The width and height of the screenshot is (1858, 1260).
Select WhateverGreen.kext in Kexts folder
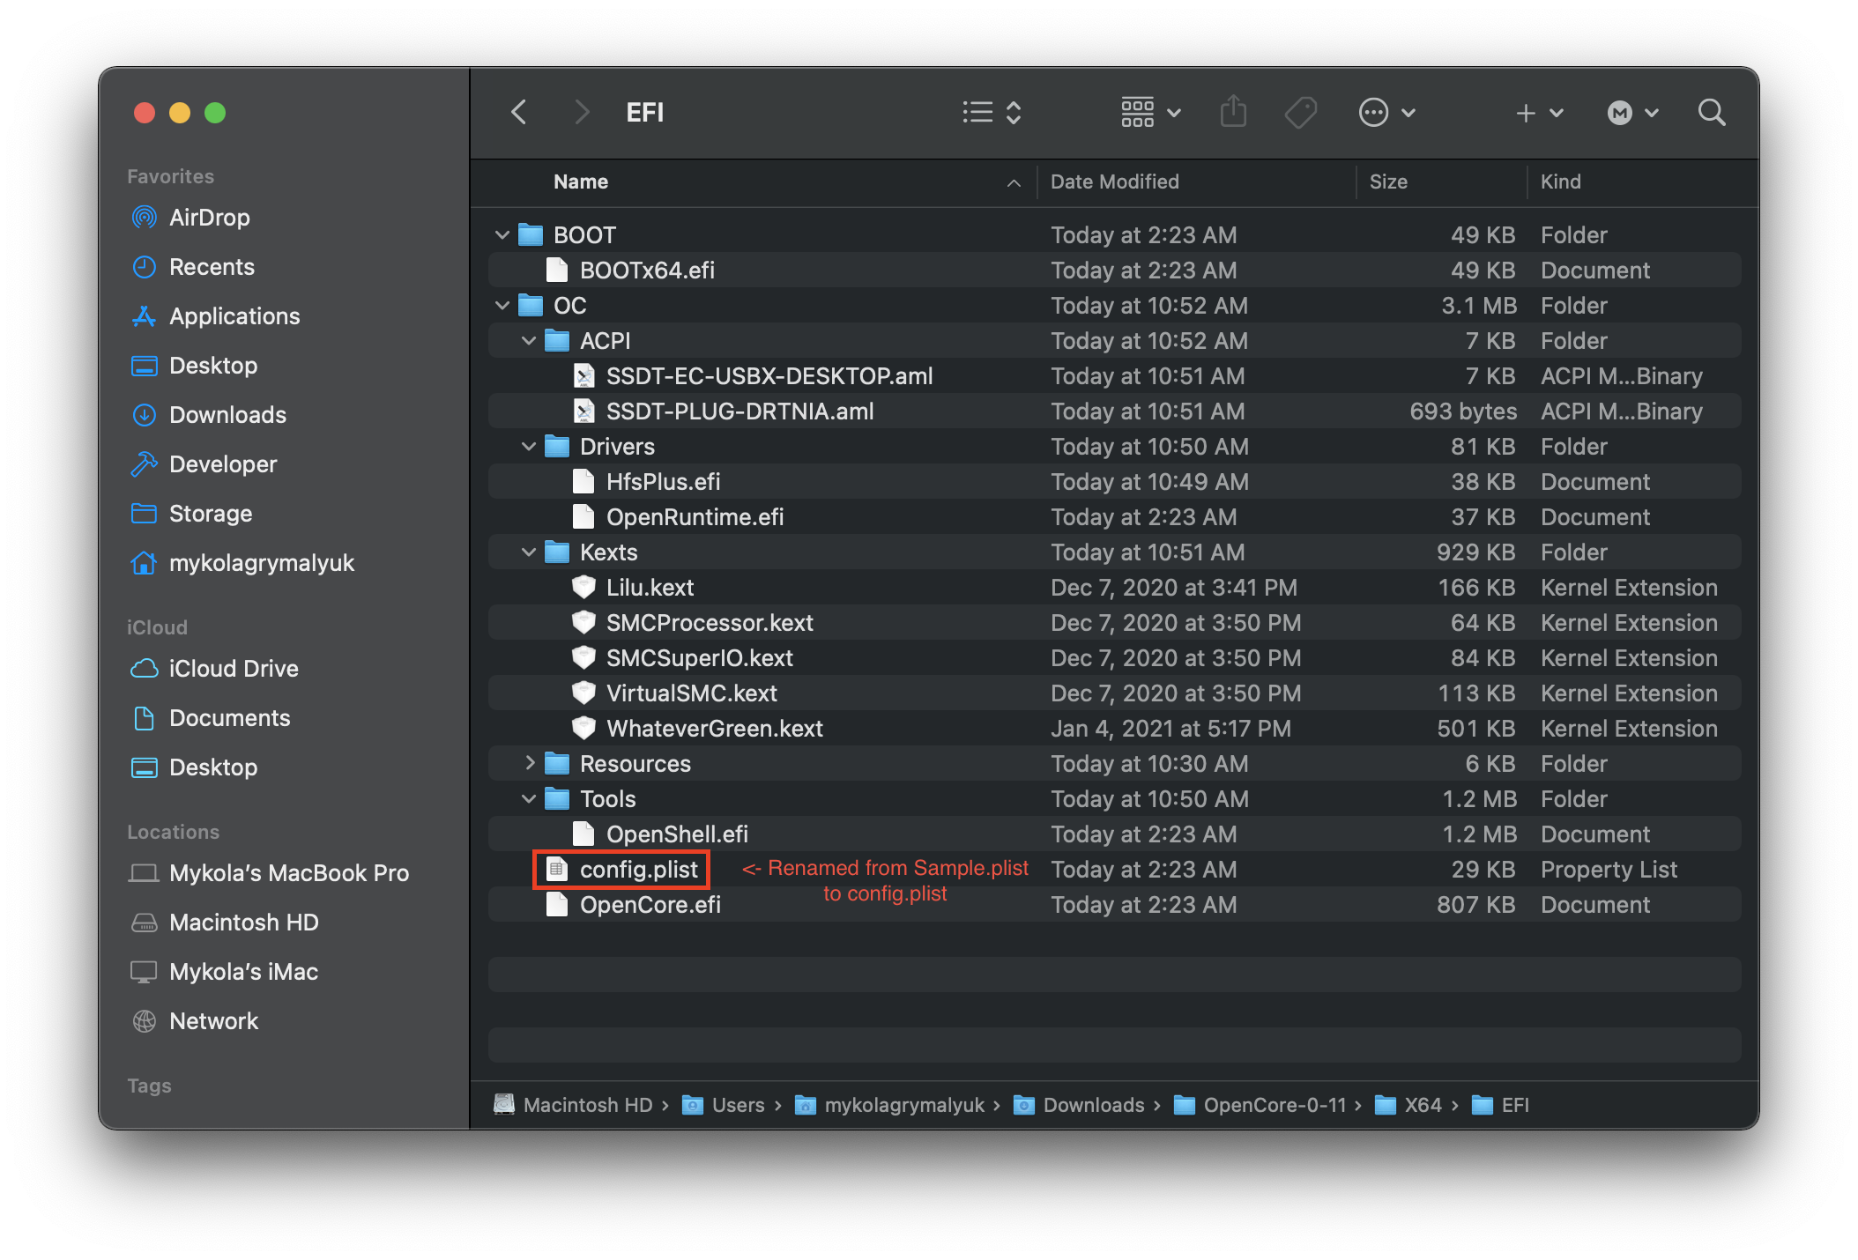(711, 729)
